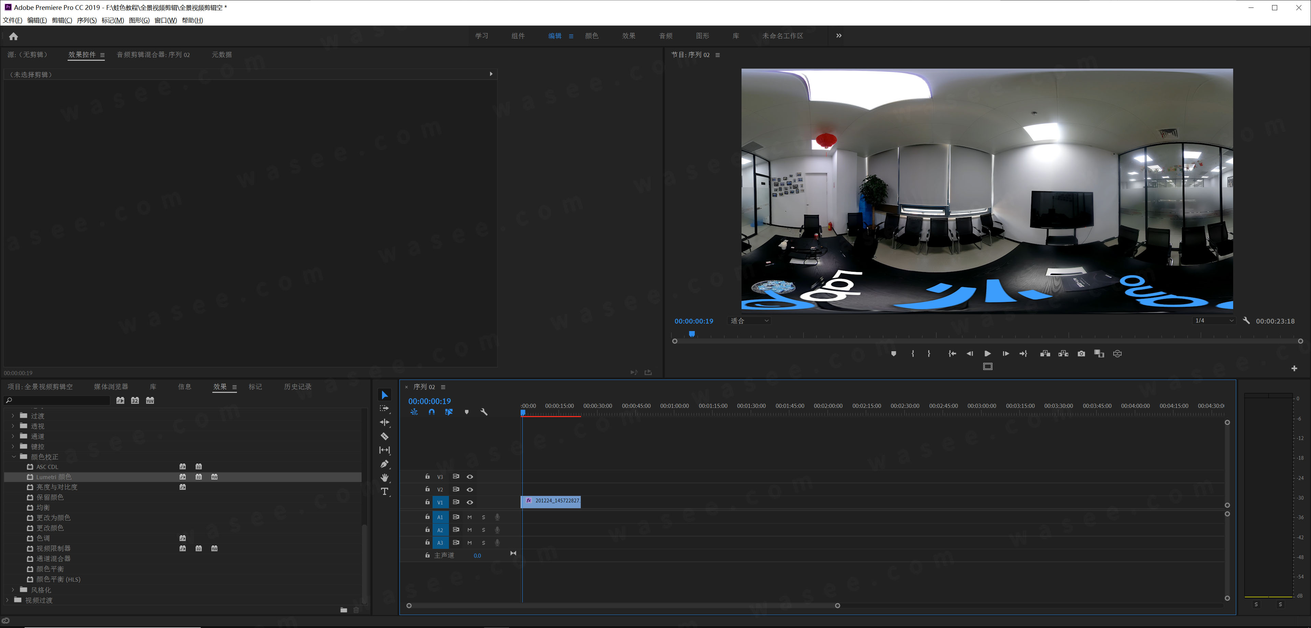This screenshot has height=628, width=1311.
Task: Open the 序列(S) menu
Action: click(86, 20)
